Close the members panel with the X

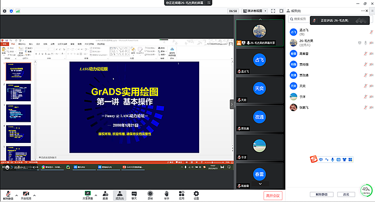[x=367, y=11]
